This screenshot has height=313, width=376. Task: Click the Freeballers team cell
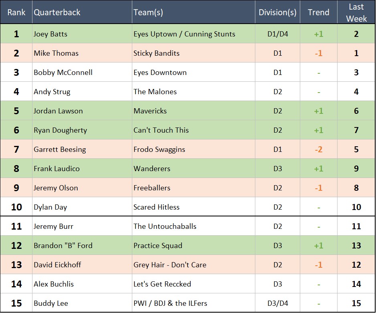(152, 188)
